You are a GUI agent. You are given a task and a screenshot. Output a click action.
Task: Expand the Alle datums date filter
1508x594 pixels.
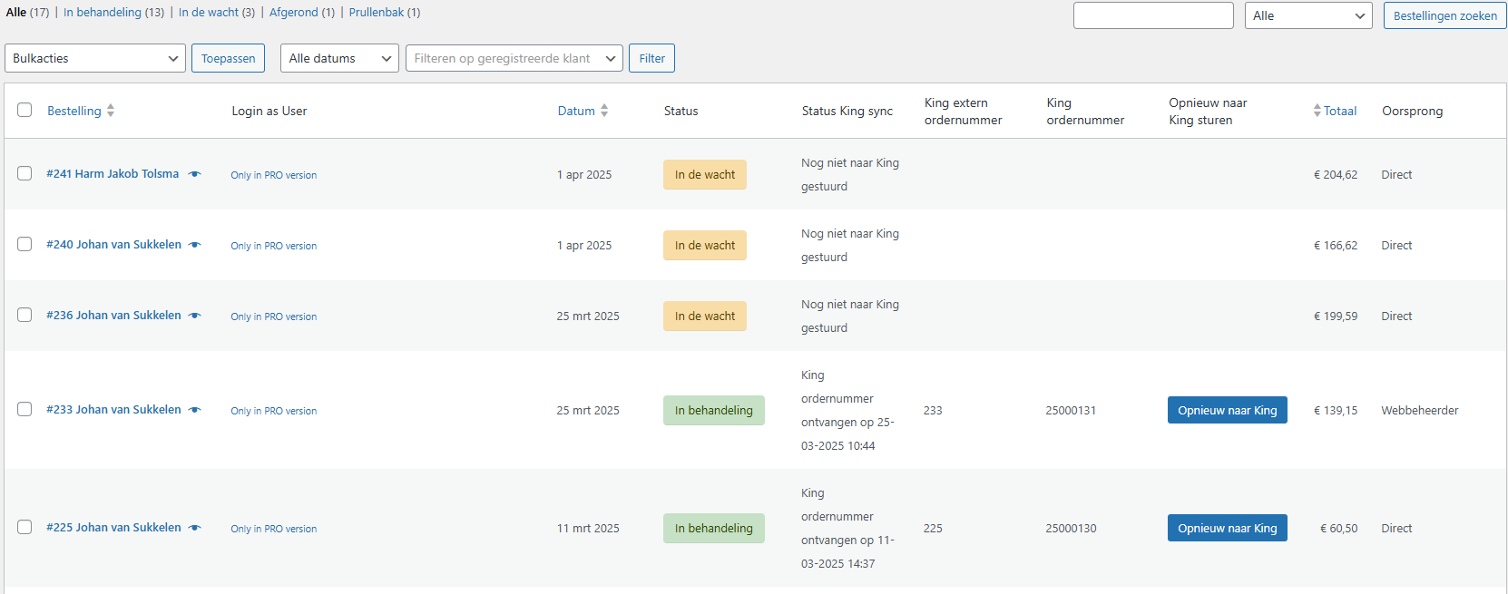pyautogui.click(x=339, y=58)
